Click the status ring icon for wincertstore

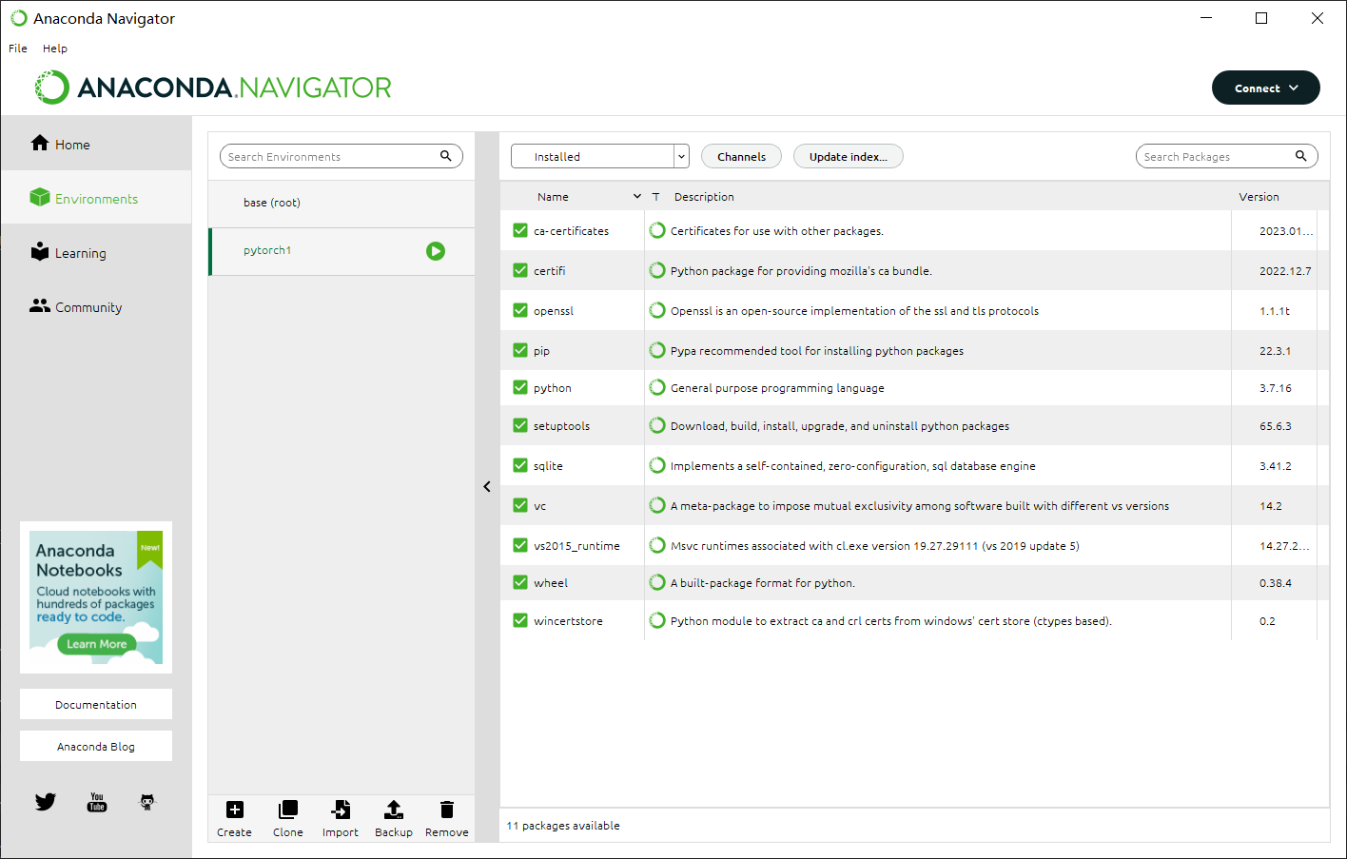[x=657, y=620]
